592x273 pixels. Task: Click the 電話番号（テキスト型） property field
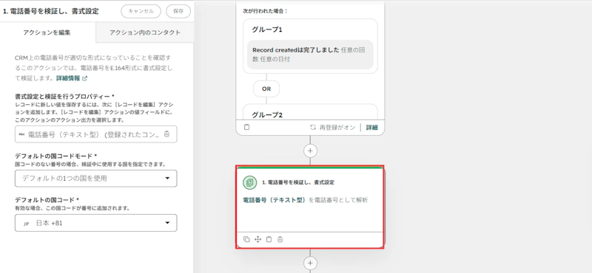pyautogui.click(x=96, y=134)
